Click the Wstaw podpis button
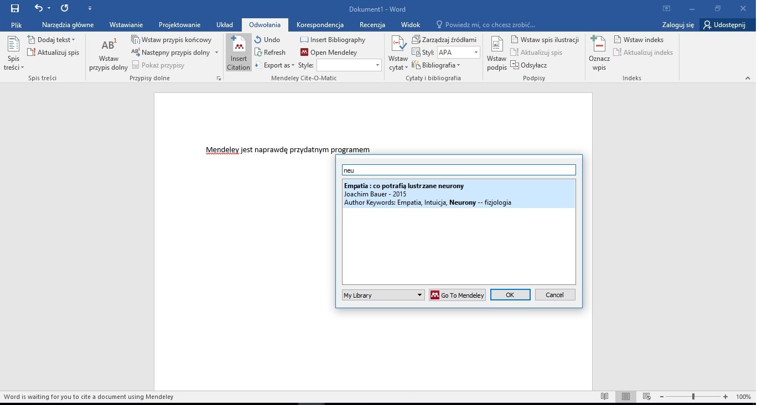Image resolution: width=757 pixels, height=405 pixels. tap(496, 54)
